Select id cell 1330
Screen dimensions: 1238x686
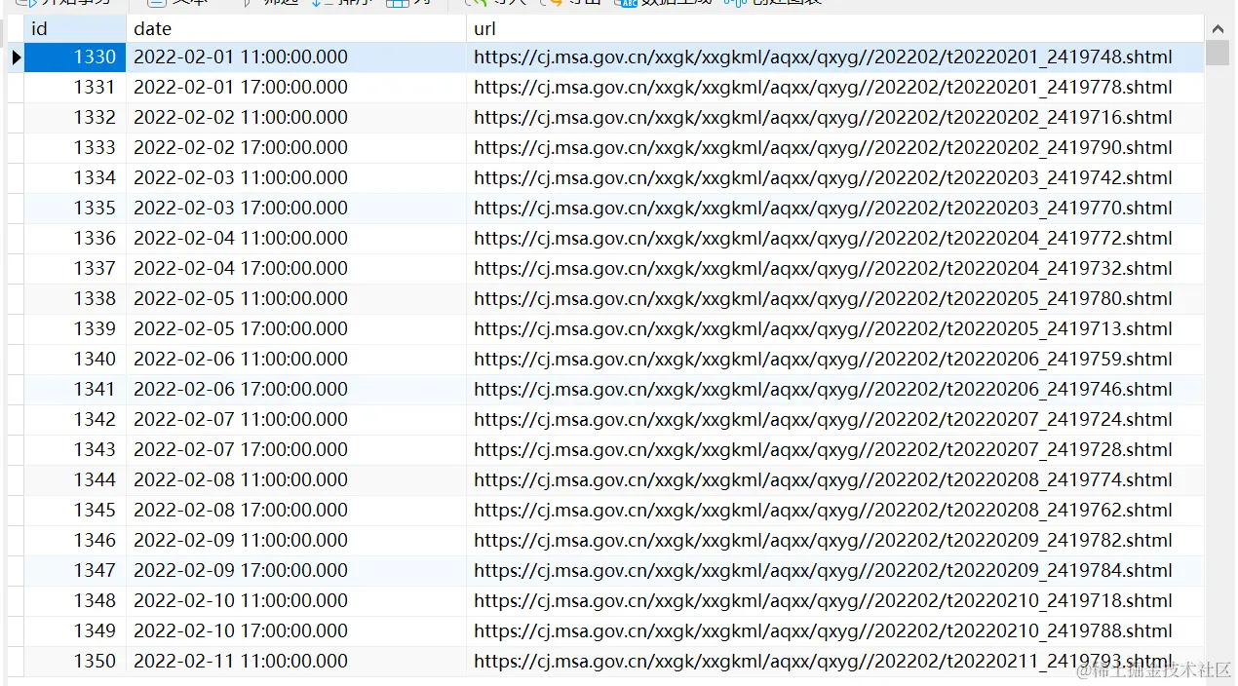[75, 57]
